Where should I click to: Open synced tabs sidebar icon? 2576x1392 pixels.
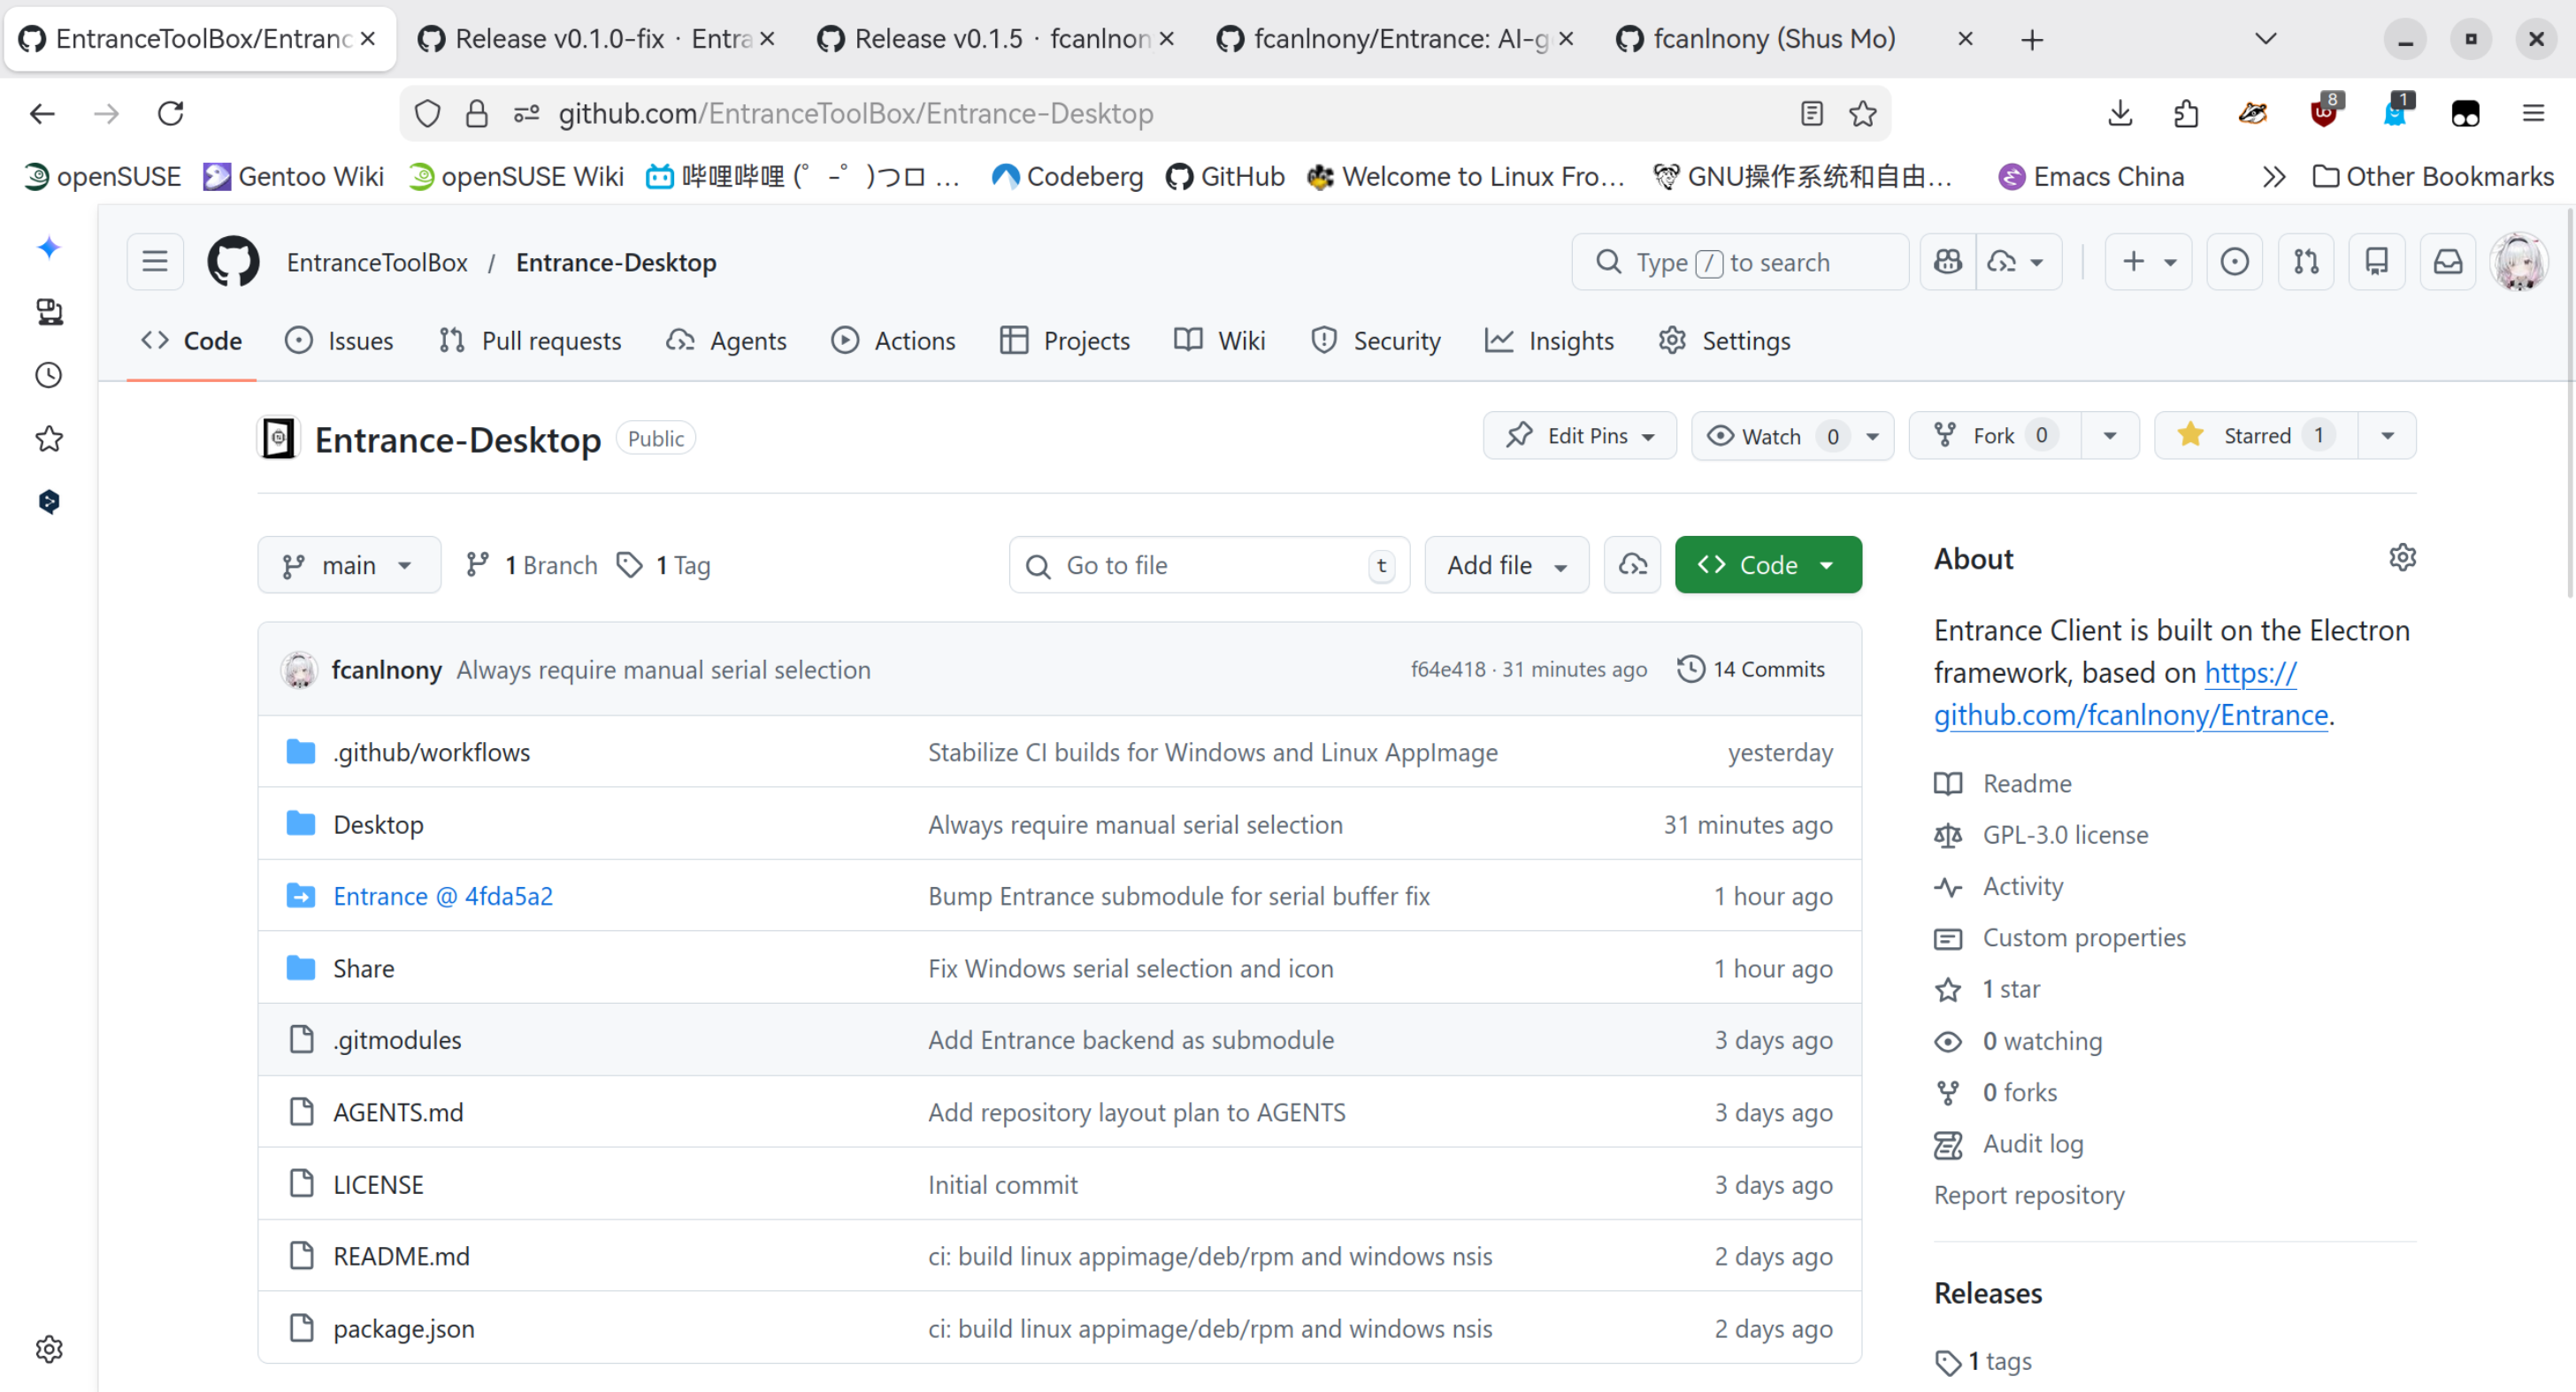click(49, 311)
